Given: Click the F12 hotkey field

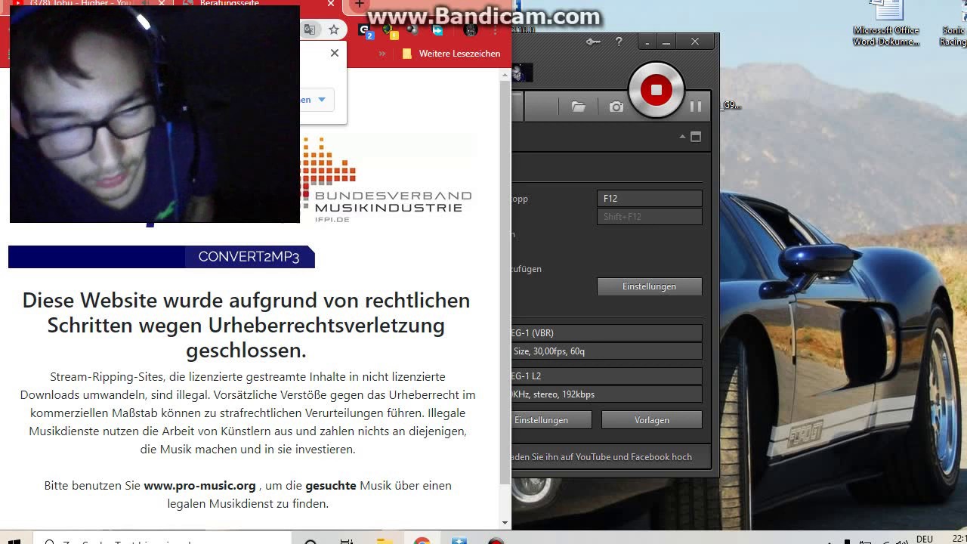Looking at the screenshot, I should coord(650,198).
